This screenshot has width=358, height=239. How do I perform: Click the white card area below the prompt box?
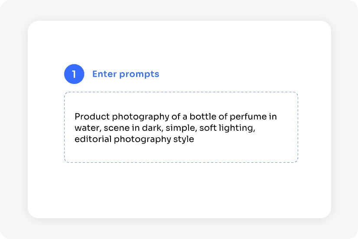pos(179,191)
